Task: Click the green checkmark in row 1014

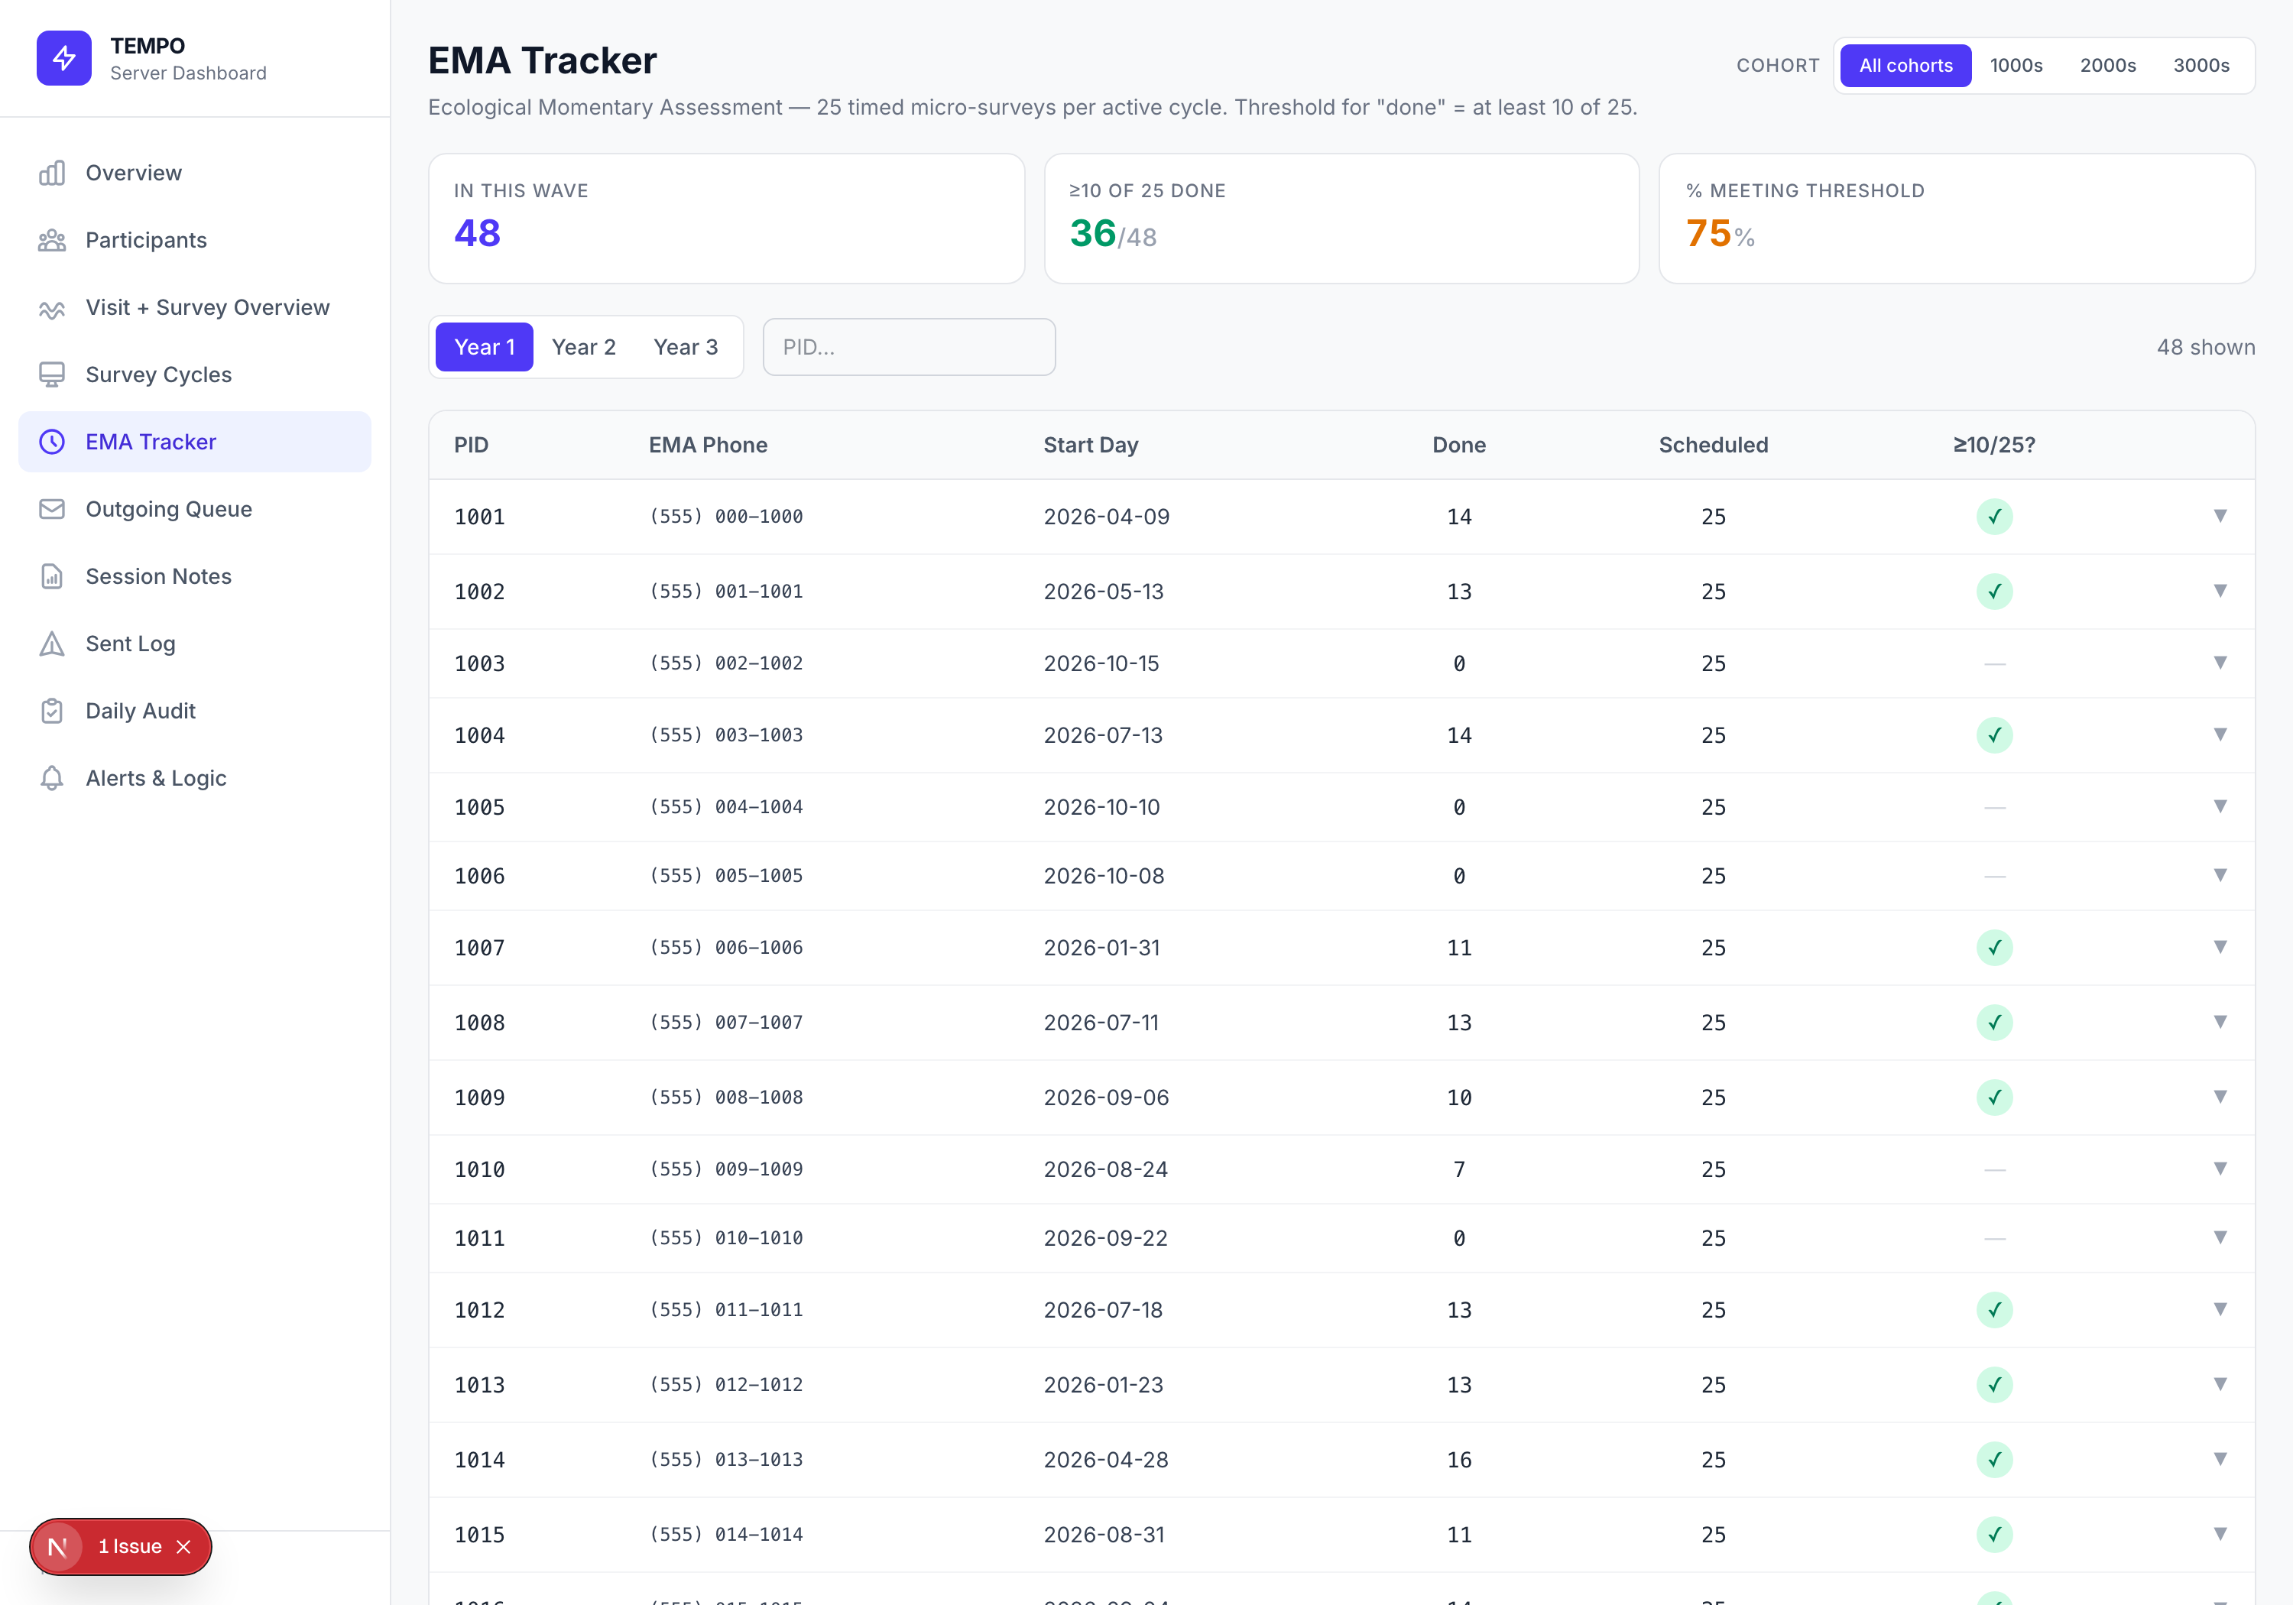Action: click(1993, 1461)
